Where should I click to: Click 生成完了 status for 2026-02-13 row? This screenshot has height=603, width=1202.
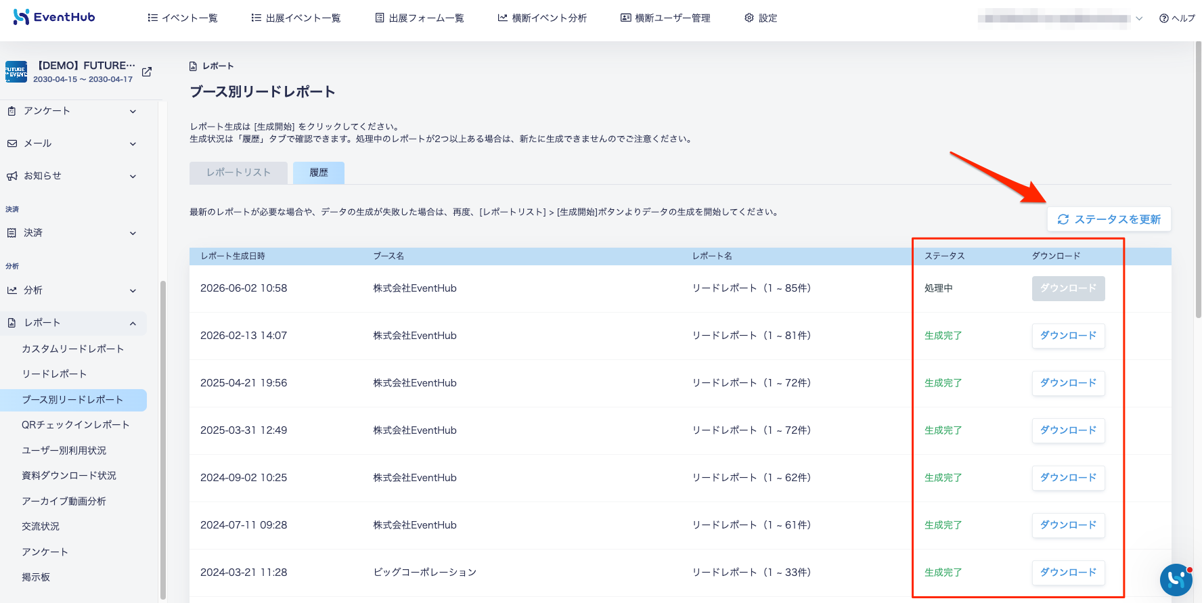(943, 336)
